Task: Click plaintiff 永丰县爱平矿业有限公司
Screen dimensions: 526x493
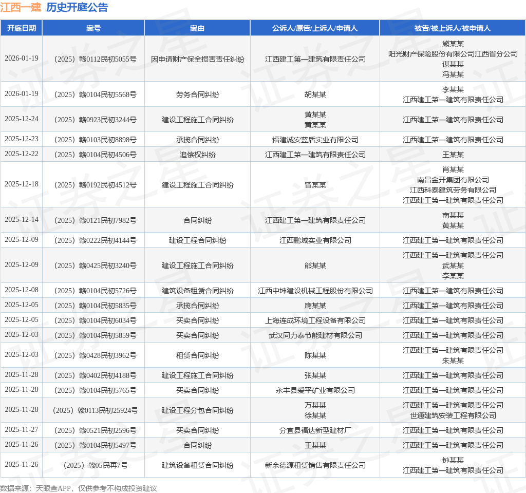Action: tap(315, 390)
